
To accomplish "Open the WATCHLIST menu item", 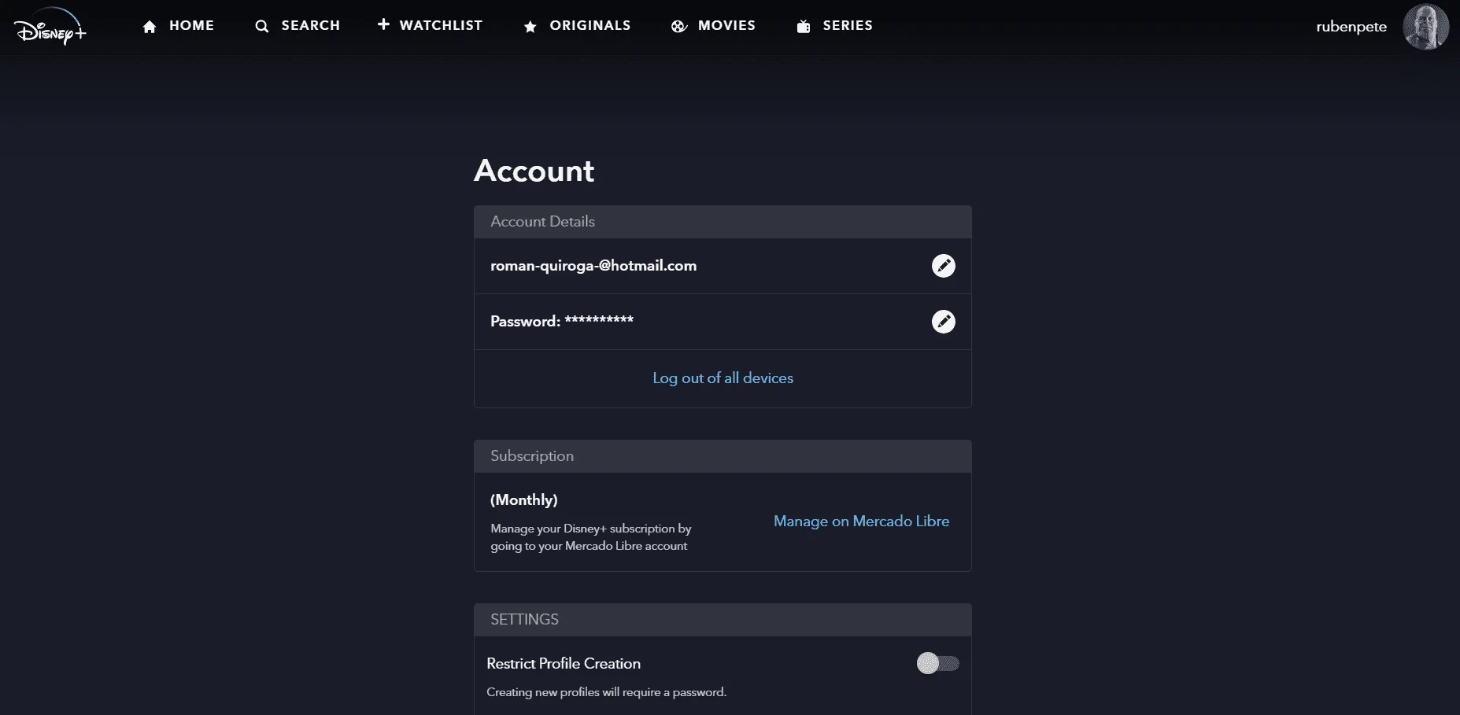I will 441,25.
